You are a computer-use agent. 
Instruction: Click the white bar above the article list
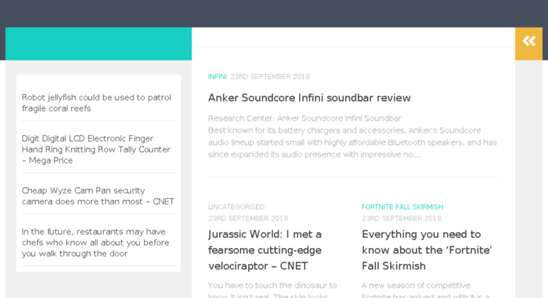[353, 37]
